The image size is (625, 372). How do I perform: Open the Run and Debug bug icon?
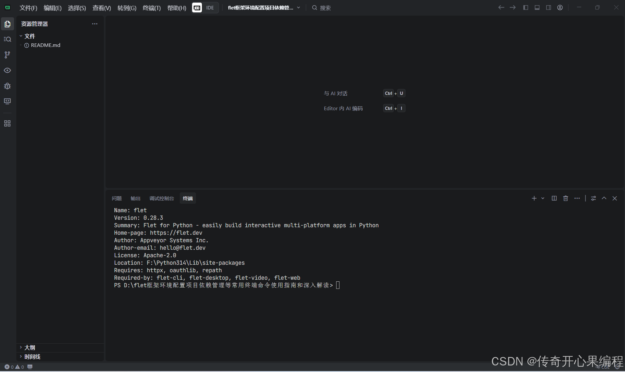pos(8,86)
